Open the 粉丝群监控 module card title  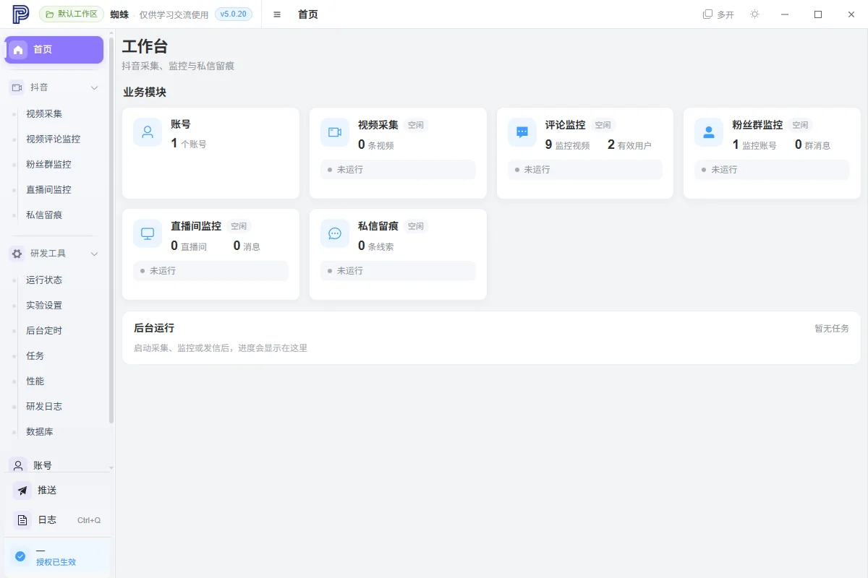757,124
